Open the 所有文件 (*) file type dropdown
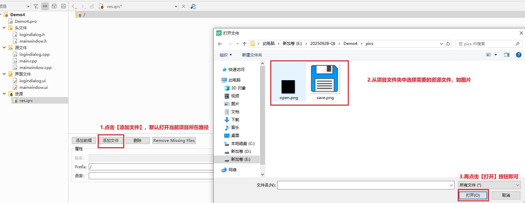525x203 pixels. 489,185
